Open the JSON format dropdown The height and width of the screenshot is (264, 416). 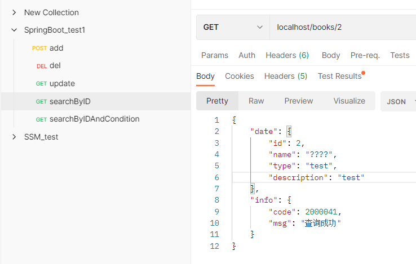399,101
